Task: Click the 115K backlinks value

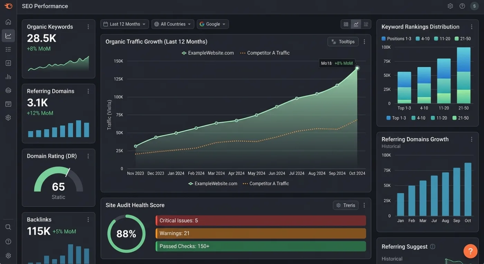Action: (x=39, y=231)
